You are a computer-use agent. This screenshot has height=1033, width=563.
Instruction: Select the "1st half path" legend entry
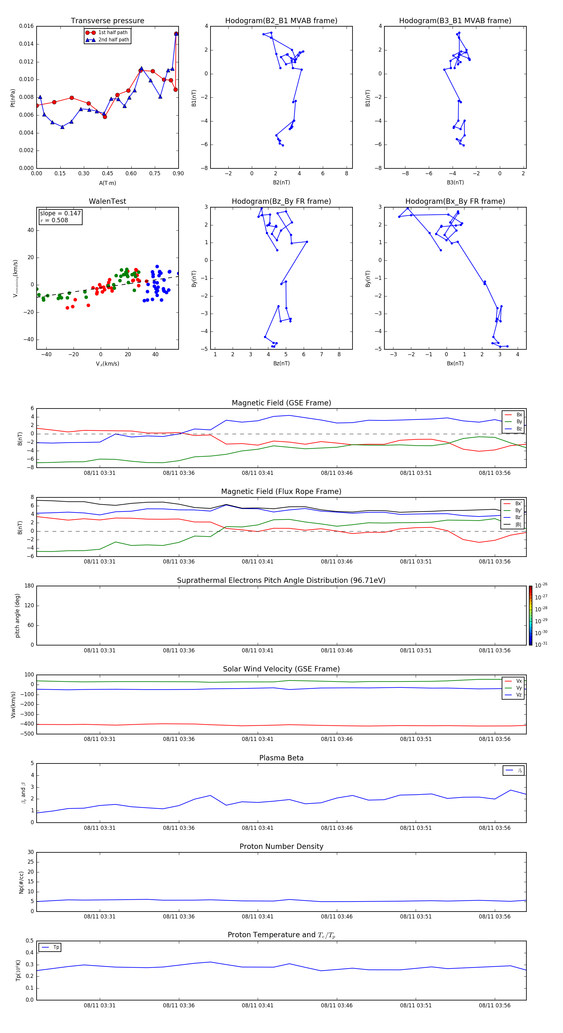tap(107, 33)
